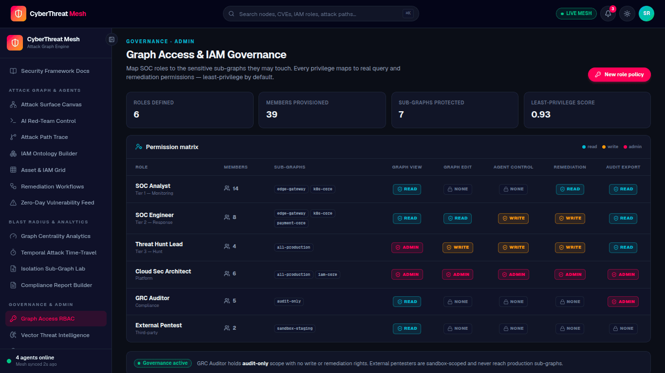Click SOC Analyst Graph Edit NONE badge
Screen dimensions: 665x373
(x=458, y=189)
